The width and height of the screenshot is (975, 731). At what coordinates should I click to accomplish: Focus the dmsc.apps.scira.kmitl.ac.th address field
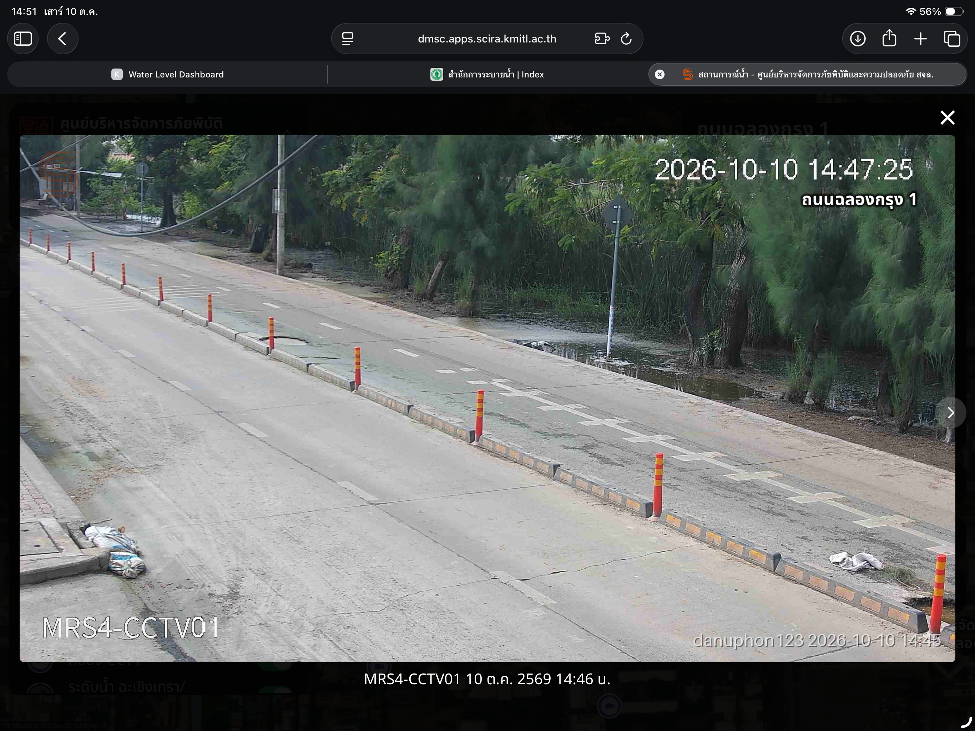[x=487, y=39]
